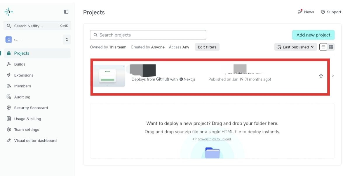Image resolution: width=350 pixels, height=176 pixels.
Task: Click the Visual editor pencil icon
Action: (x=9, y=141)
